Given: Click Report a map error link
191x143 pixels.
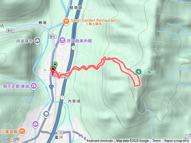Looking at the screenshot, I should tap(176, 141).
